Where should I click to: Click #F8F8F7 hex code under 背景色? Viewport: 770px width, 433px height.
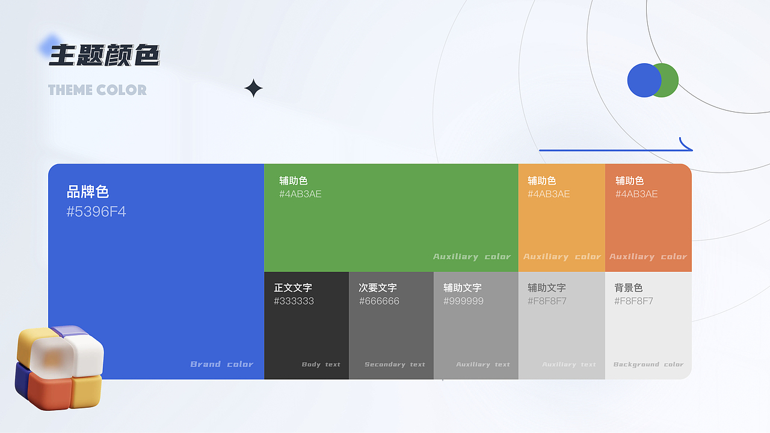tap(633, 301)
